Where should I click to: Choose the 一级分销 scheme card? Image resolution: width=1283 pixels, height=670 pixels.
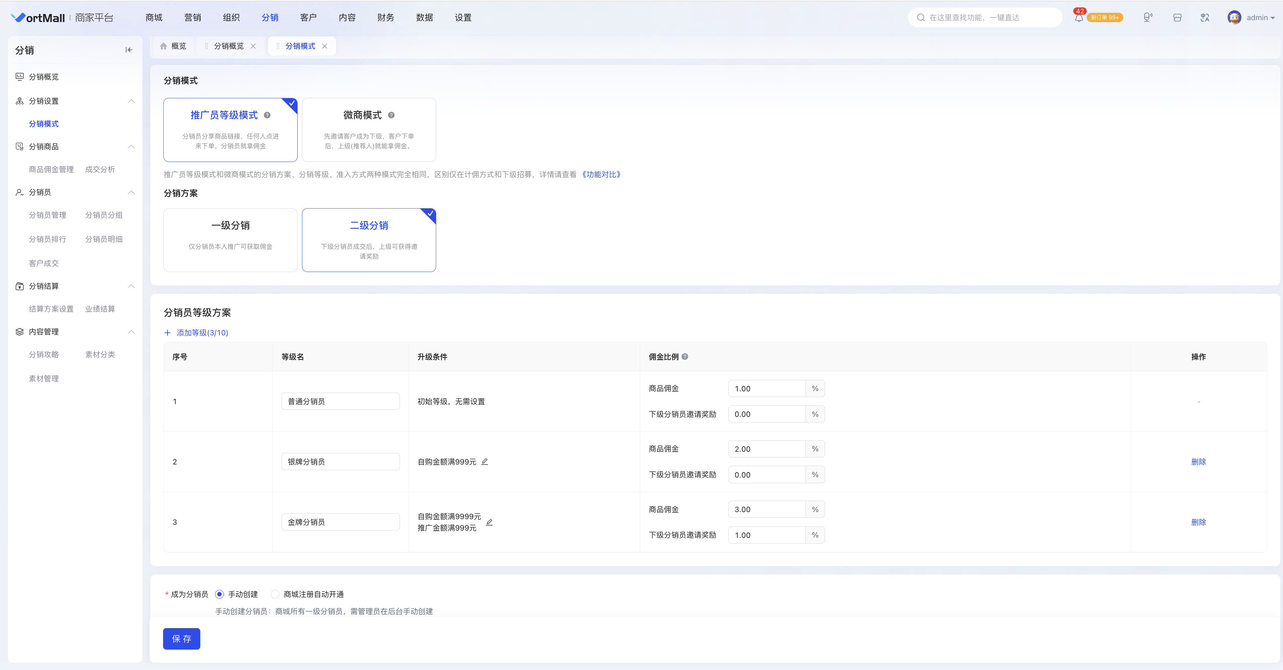[x=230, y=240]
